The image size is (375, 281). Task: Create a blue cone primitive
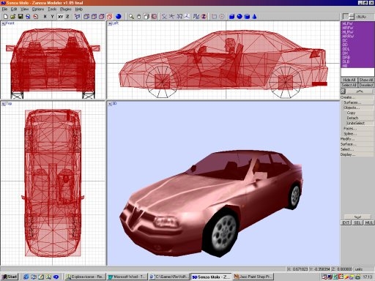pyautogui.click(x=254, y=17)
